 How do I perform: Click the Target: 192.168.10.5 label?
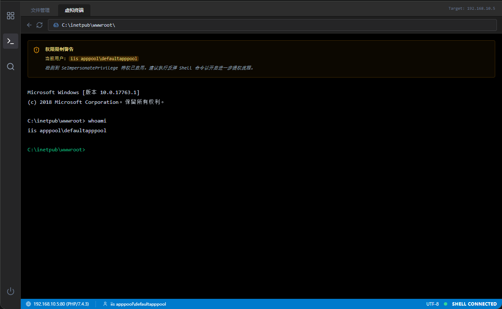pos(471,8)
